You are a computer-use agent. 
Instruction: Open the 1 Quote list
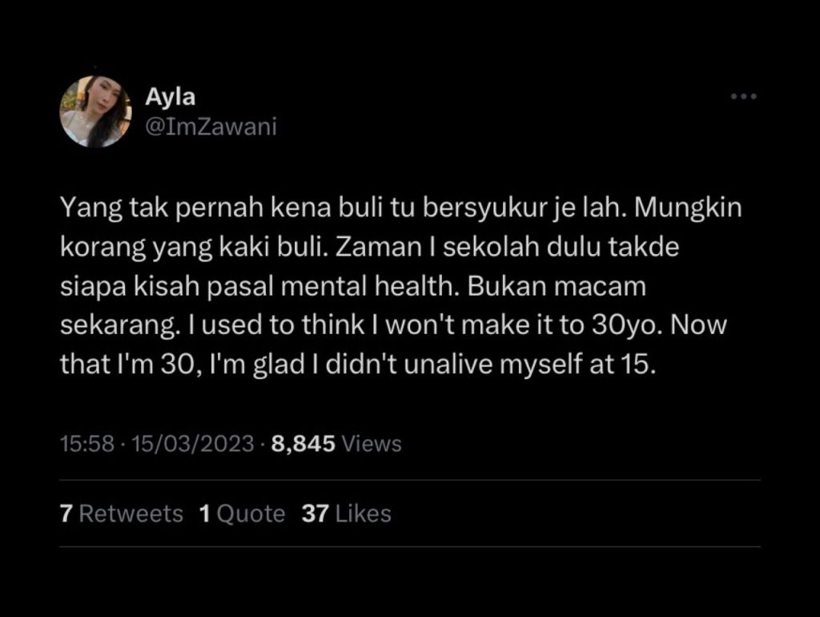coord(242,514)
